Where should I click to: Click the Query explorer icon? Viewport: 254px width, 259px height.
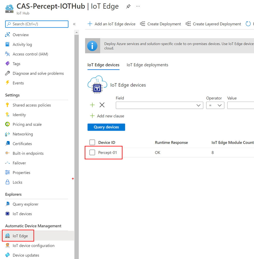8,204
